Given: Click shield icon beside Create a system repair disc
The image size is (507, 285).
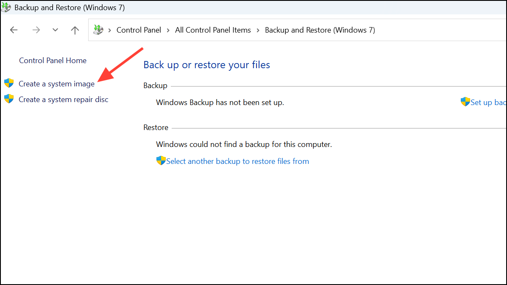Looking at the screenshot, I should pos(9,99).
